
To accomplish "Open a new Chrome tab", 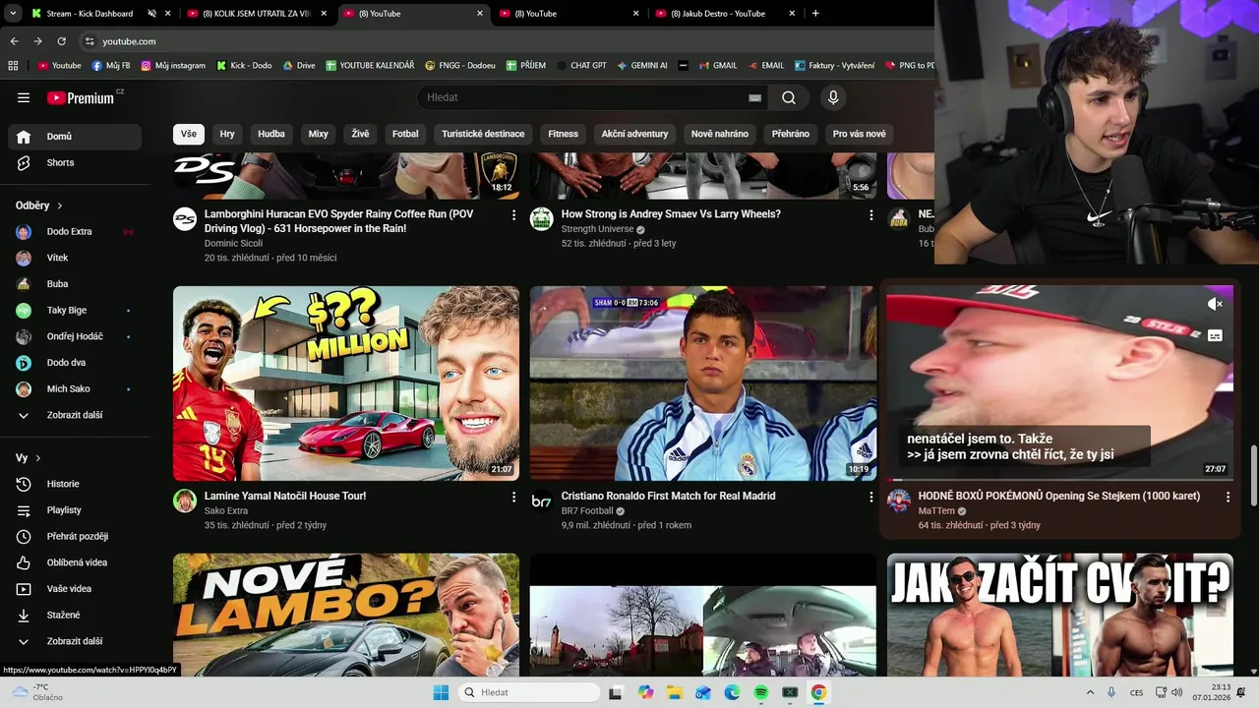I will click(815, 14).
